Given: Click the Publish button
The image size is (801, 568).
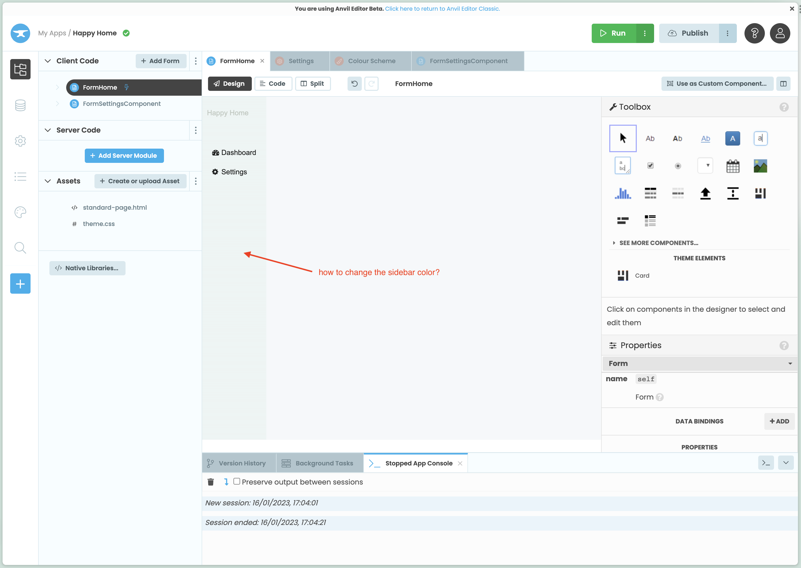Looking at the screenshot, I should 689,33.
